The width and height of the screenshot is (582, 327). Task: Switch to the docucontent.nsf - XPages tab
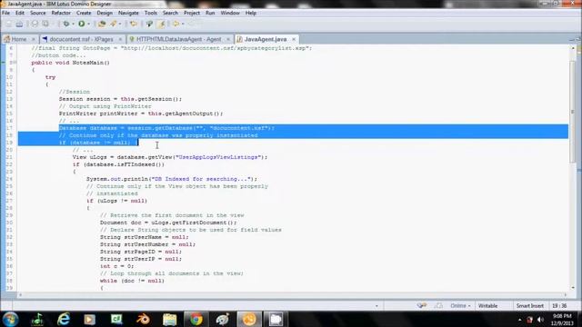tap(81, 39)
